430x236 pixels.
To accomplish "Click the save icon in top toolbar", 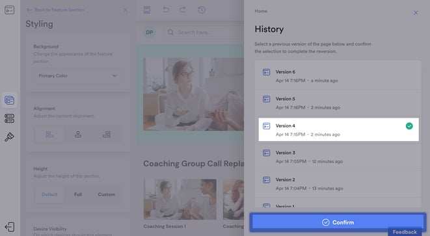I will pos(147,10).
